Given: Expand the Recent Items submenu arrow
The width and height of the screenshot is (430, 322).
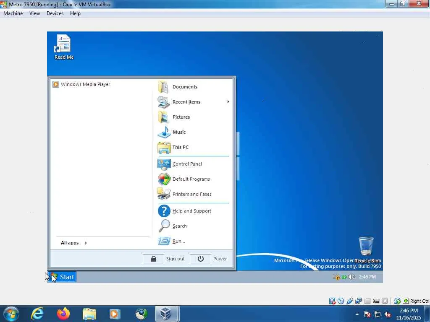Looking at the screenshot, I should coord(228,102).
